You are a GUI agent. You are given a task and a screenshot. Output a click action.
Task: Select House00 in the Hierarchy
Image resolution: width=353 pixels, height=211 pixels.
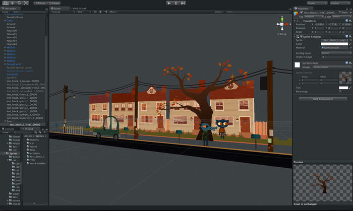pyautogui.click(x=12, y=31)
